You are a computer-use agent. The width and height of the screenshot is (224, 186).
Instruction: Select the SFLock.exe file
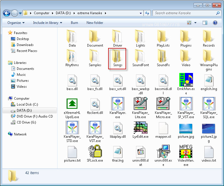[95, 154]
